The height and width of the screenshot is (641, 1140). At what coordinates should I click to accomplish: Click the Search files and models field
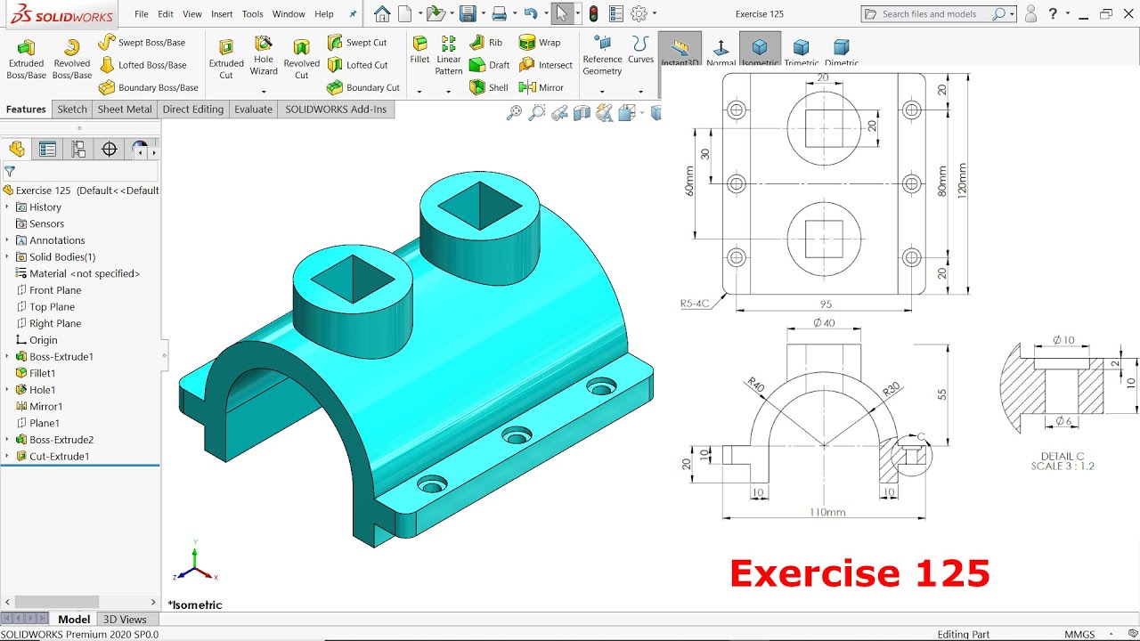[932, 14]
